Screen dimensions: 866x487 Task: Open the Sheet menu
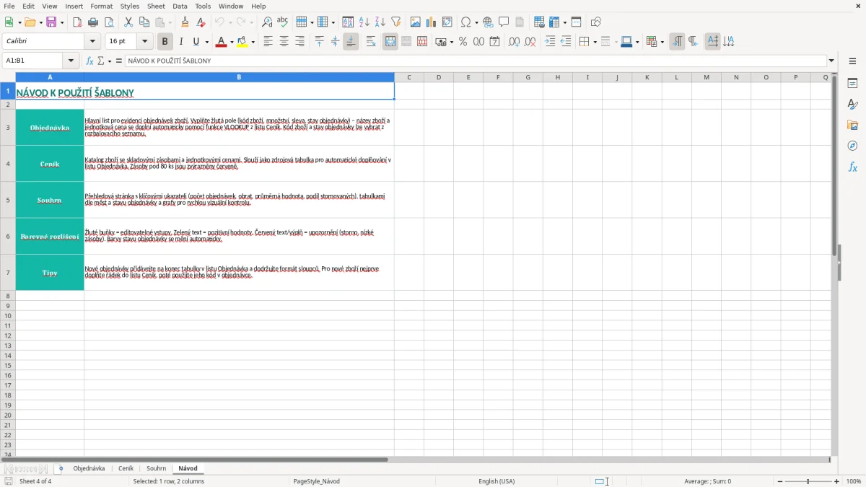tap(156, 6)
